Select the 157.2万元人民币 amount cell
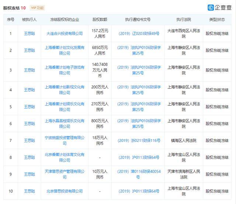This screenshot has height=204, width=236. click(100, 34)
